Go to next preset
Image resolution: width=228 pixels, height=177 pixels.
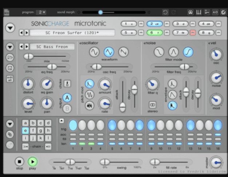tap(27, 33)
